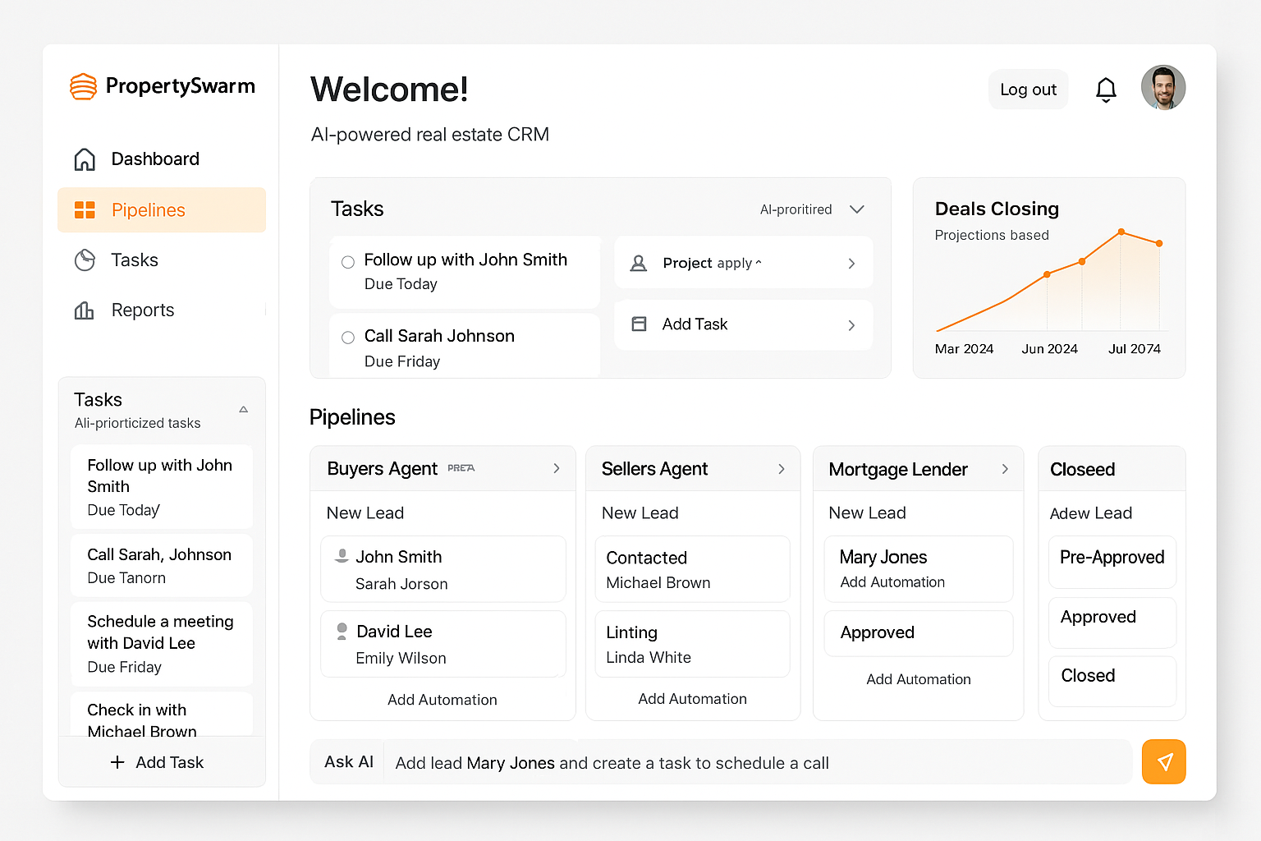Send the Ask AI prompt with orange arrow

point(1163,762)
